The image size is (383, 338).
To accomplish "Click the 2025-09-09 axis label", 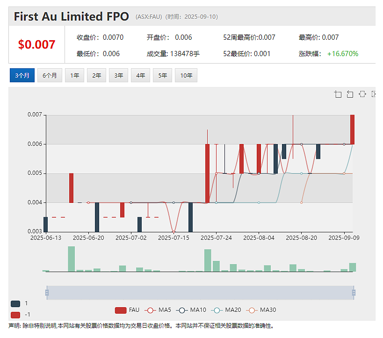I will (344, 238).
